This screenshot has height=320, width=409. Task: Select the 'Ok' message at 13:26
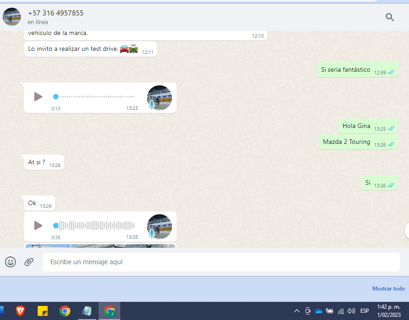pos(39,203)
